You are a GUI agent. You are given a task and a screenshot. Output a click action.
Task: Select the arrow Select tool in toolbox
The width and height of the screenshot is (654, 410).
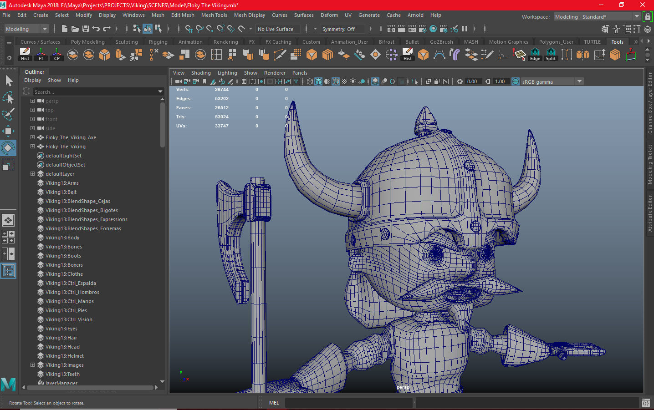[9, 81]
